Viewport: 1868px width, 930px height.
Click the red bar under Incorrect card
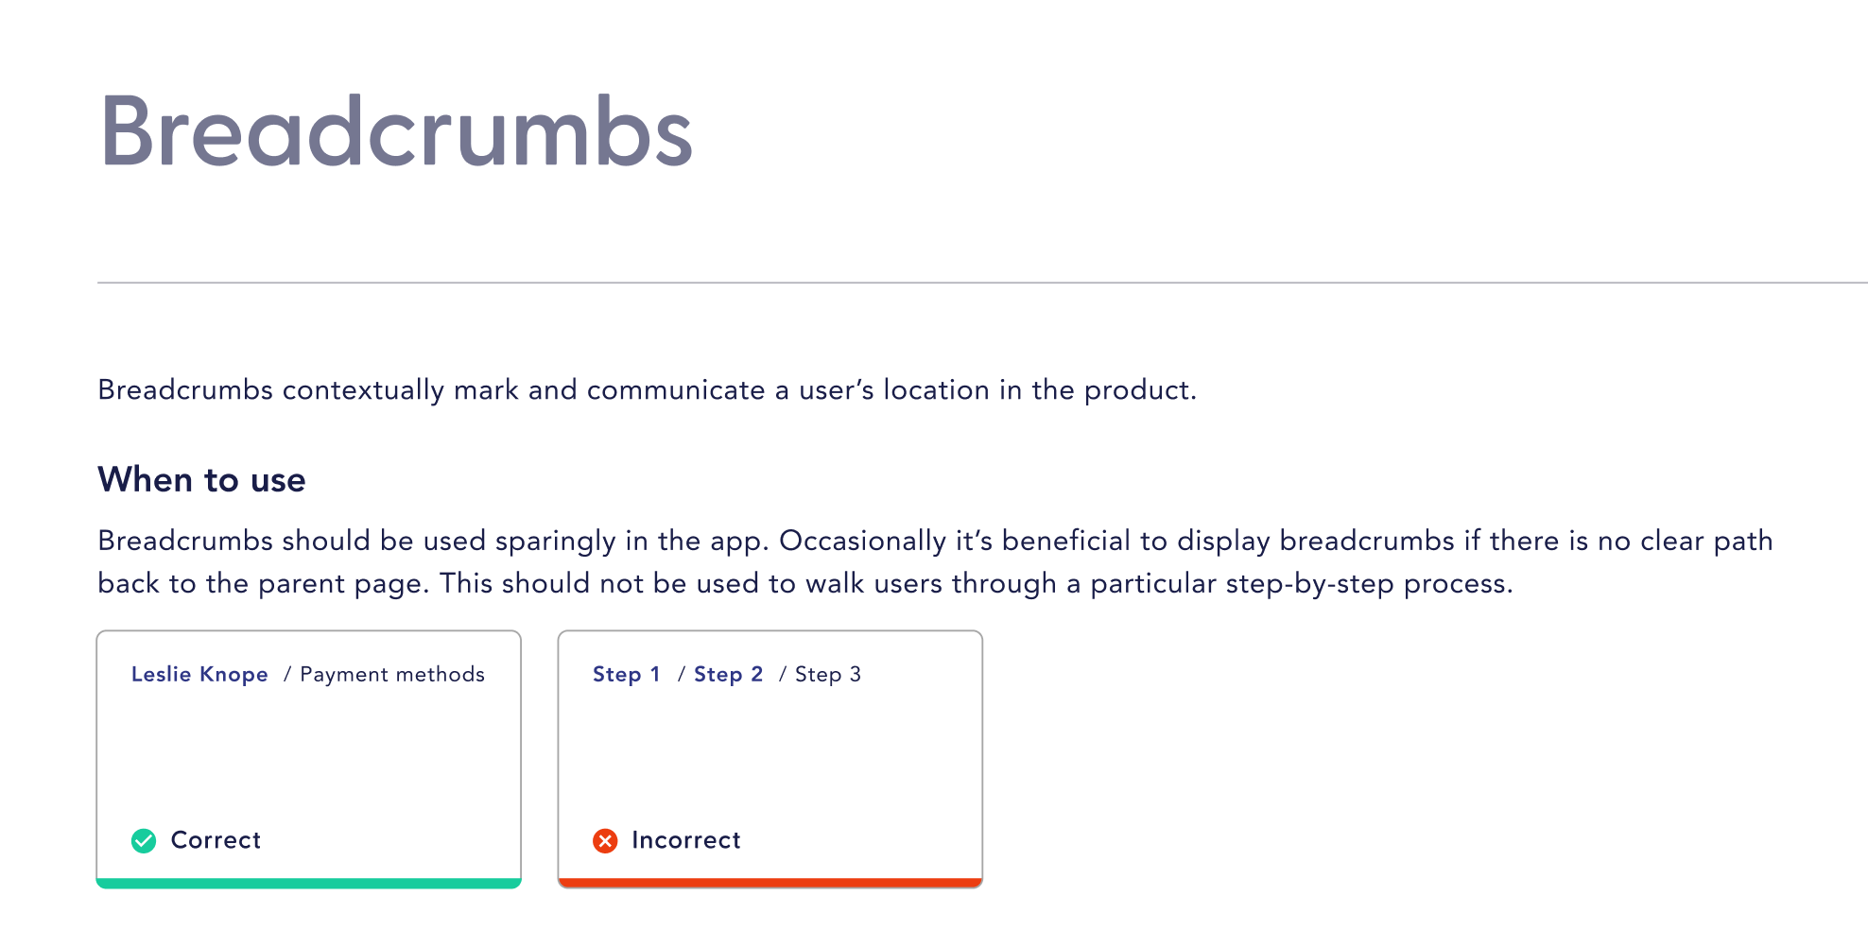770,884
